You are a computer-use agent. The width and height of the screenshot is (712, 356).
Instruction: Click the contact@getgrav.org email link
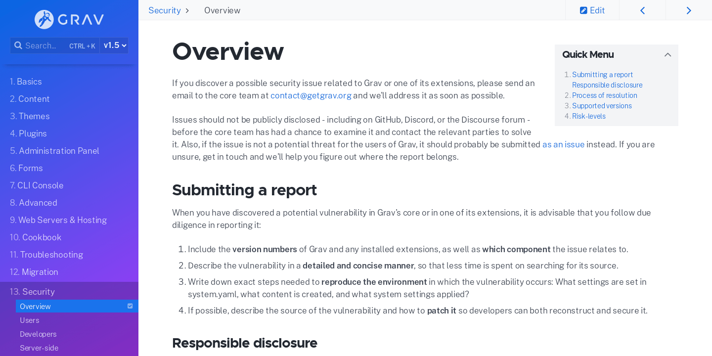point(311,95)
